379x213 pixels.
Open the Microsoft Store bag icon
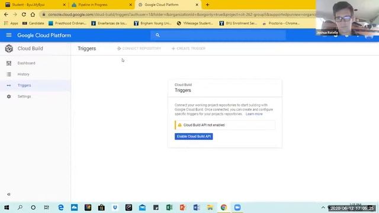[101, 208]
